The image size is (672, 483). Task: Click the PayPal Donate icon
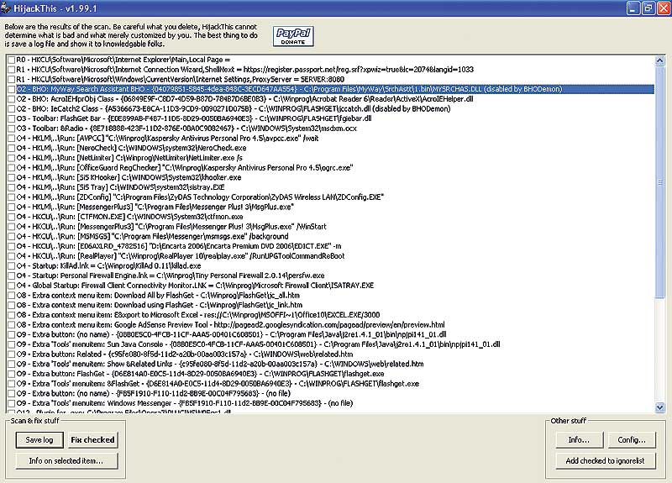[x=293, y=36]
